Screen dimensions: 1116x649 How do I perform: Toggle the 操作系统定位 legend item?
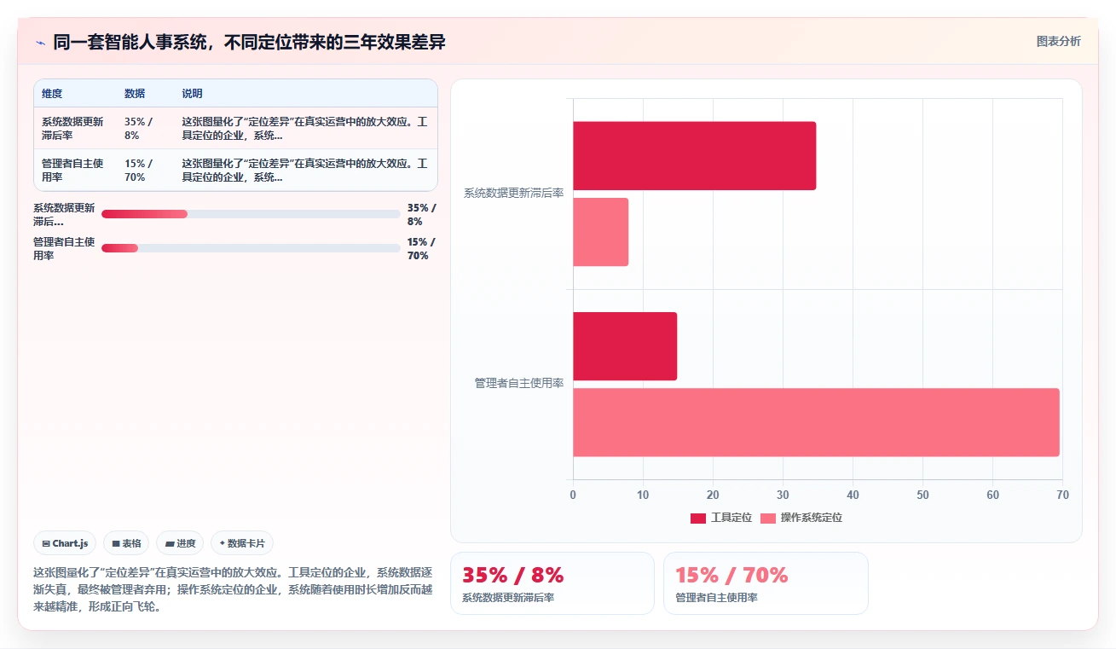[x=801, y=518]
